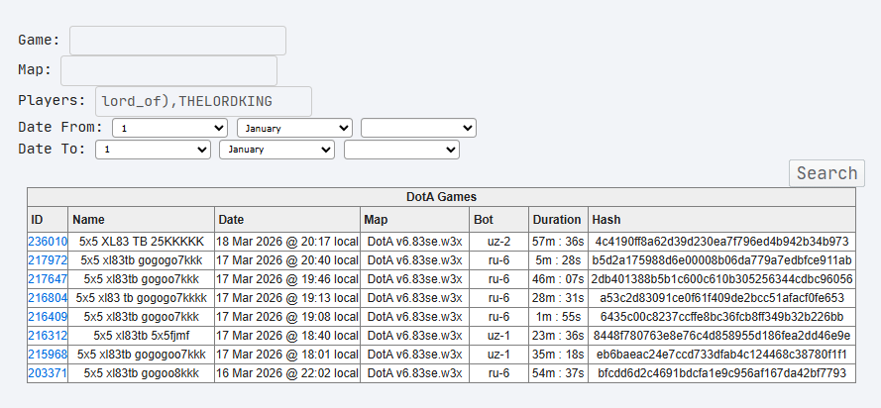Image resolution: width=881 pixels, height=408 pixels.
Task: Click date 16 Mar 2026 @ 22:02 local
Action: click(x=287, y=373)
